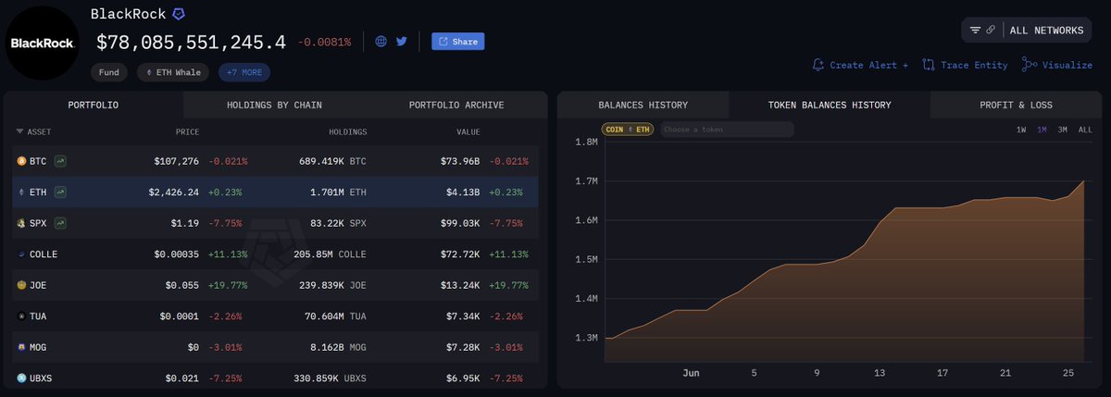Open the Twitter profile icon
Viewport: 1111px width, 397px height.
(x=402, y=42)
